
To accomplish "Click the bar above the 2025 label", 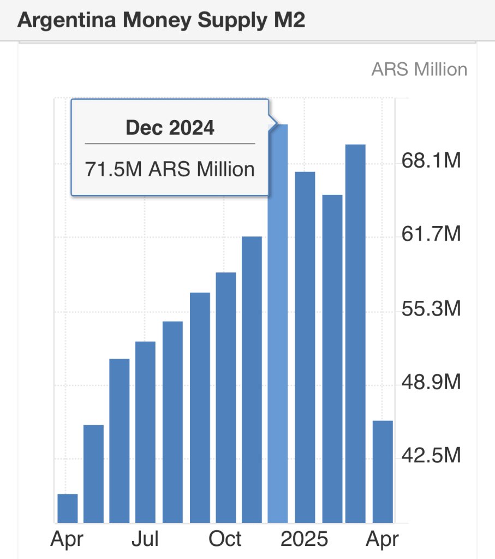I will click(x=305, y=347).
